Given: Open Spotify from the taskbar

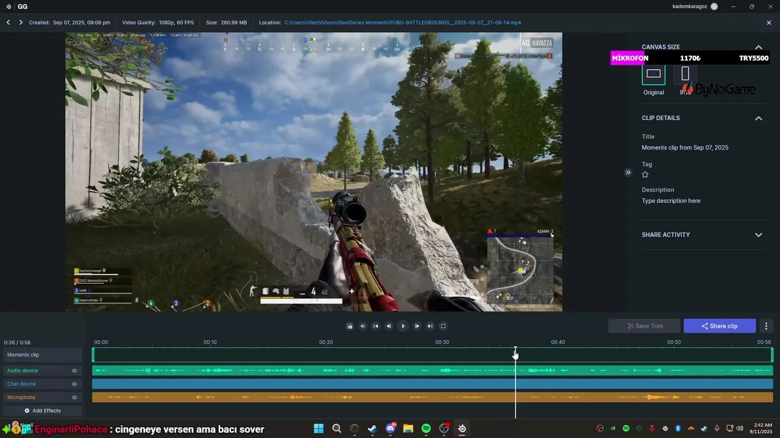Looking at the screenshot, I should coord(426,429).
